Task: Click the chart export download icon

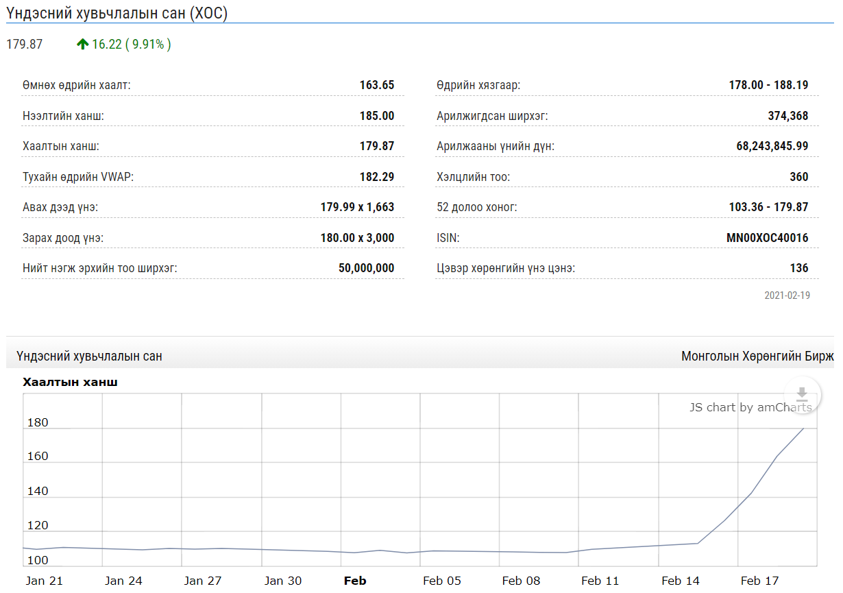Action: pyautogui.click(x=802, y=396)
